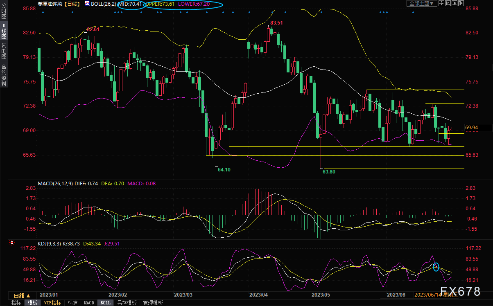Click the DEA:-0.70 value
This screenshot has width=493, height=306.
(x=113, y=184)
